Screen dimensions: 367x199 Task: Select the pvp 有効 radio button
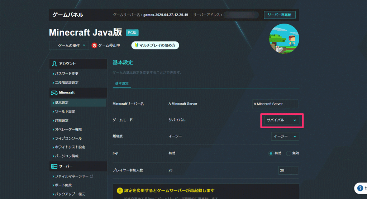pos(271,153)
